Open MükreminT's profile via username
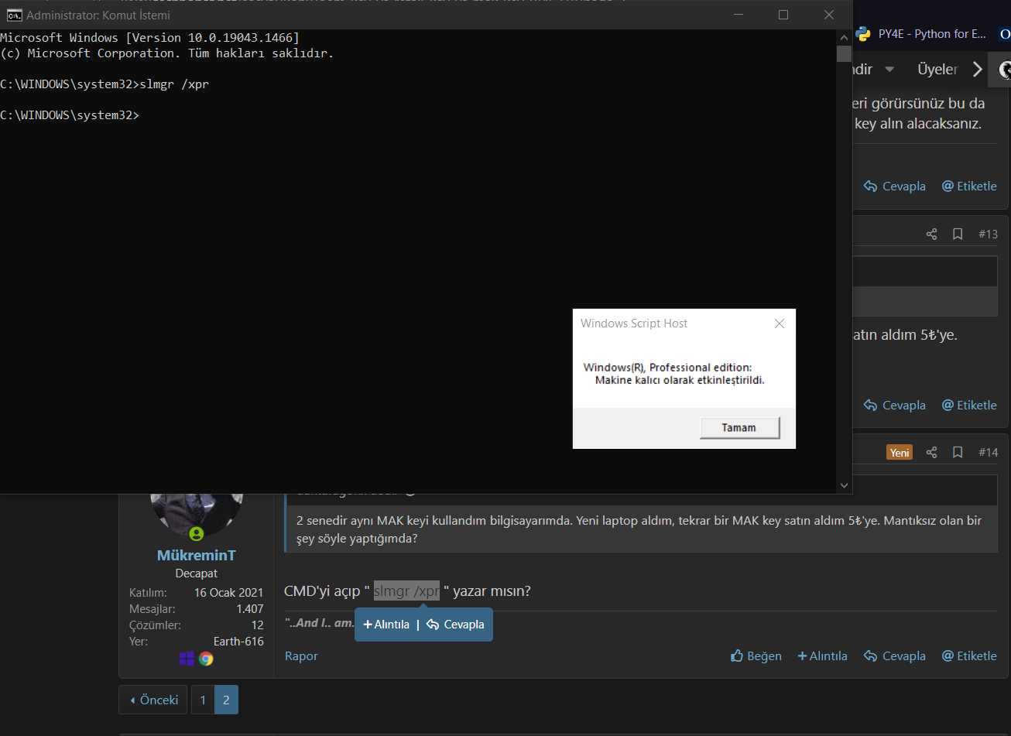This screenshot has width=1011, height=736. (x=197, y=556)
